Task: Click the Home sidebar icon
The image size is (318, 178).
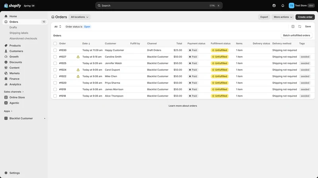Action: [x=6, y=16]
